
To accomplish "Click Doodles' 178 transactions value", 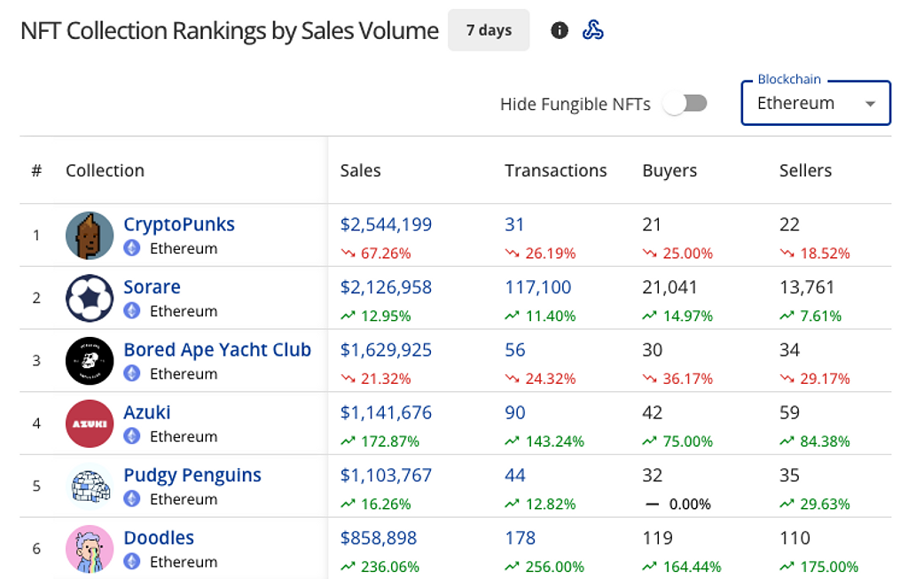I will [521, 538].
